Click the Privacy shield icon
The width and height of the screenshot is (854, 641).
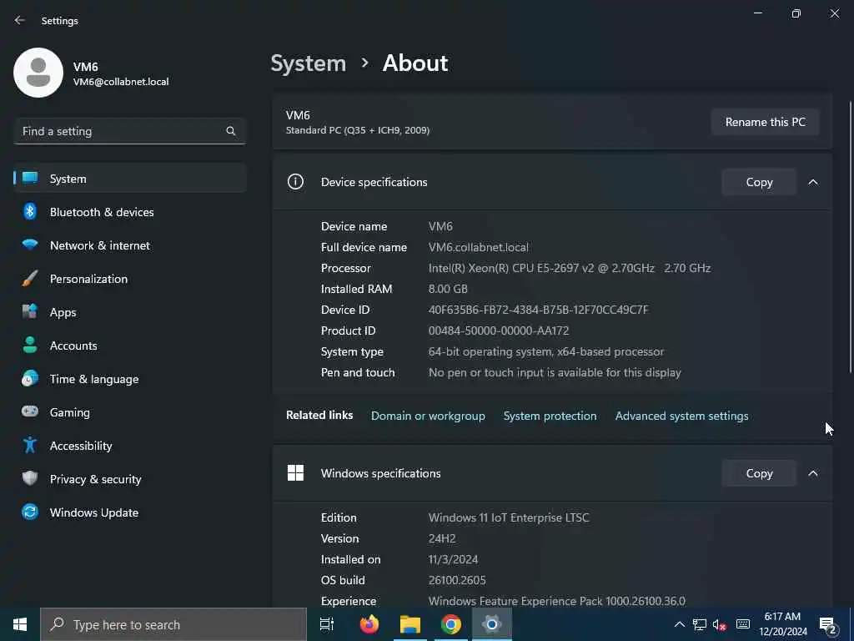click(x=30, y=478)
